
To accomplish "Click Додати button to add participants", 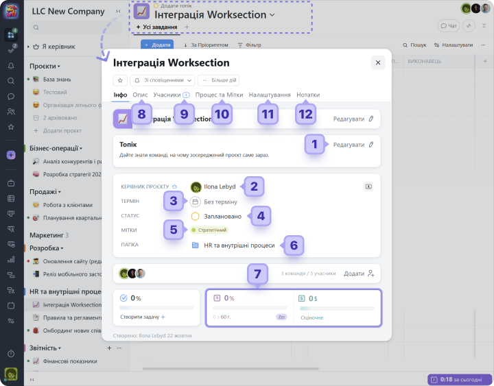I will click(x=358, y=273).
